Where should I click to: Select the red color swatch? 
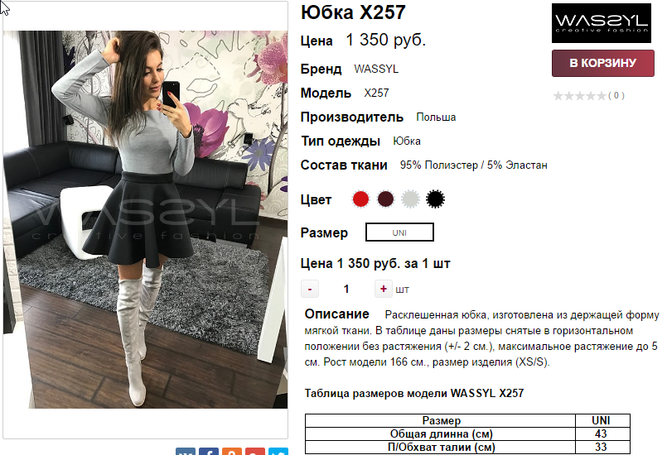[x=360, y=199]
